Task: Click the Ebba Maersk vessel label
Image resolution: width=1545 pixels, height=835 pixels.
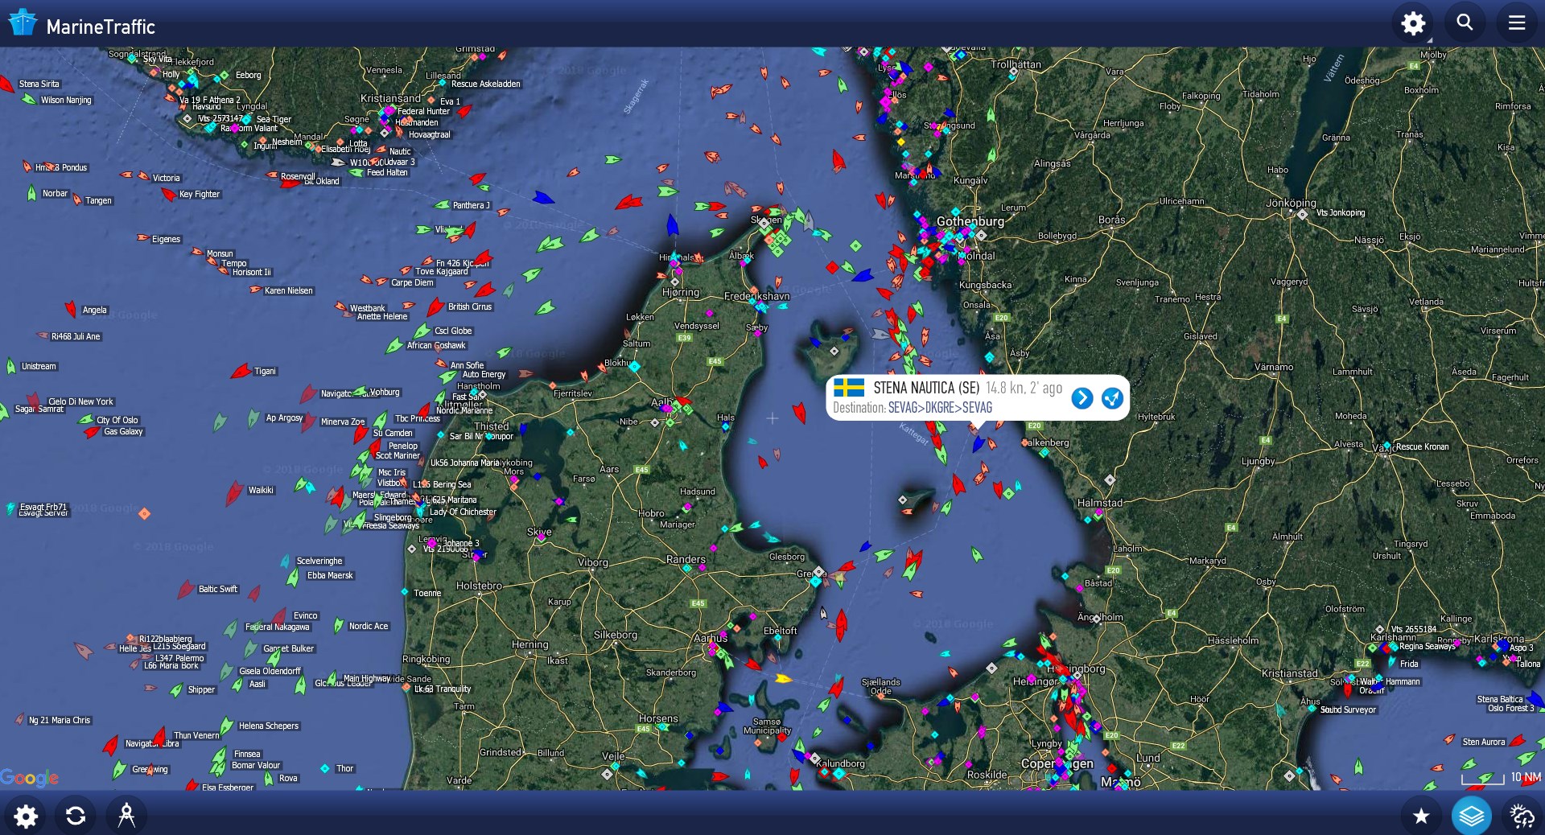Action: pos(330,576)
